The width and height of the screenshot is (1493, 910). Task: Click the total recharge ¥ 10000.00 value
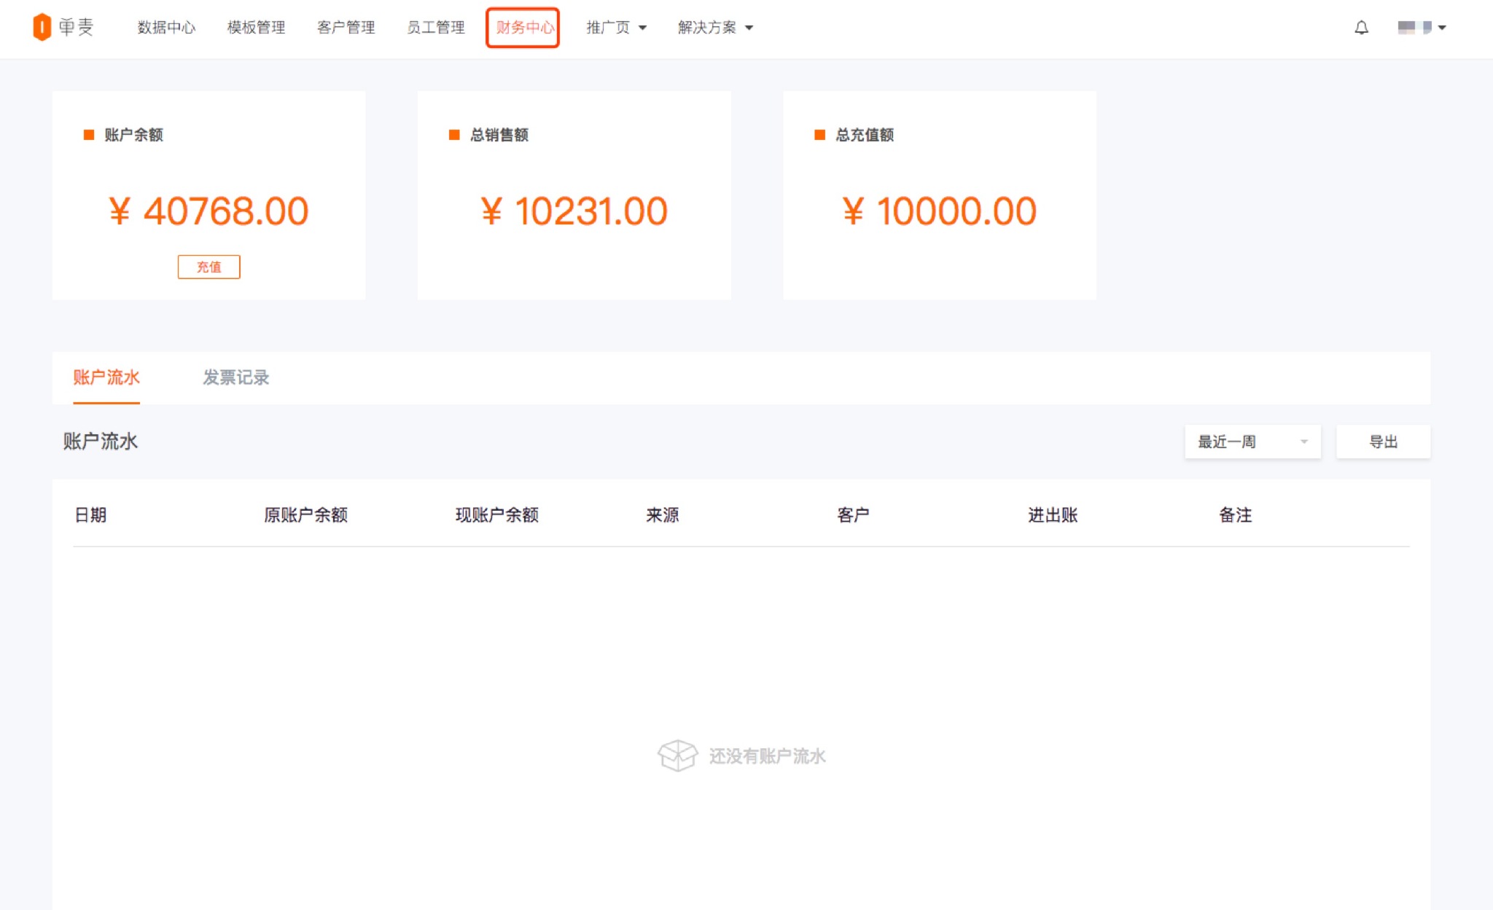point(940,211)
